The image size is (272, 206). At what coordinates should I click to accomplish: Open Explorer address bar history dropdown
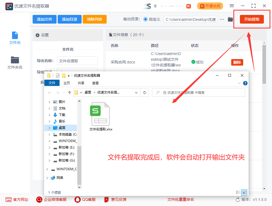136,93
